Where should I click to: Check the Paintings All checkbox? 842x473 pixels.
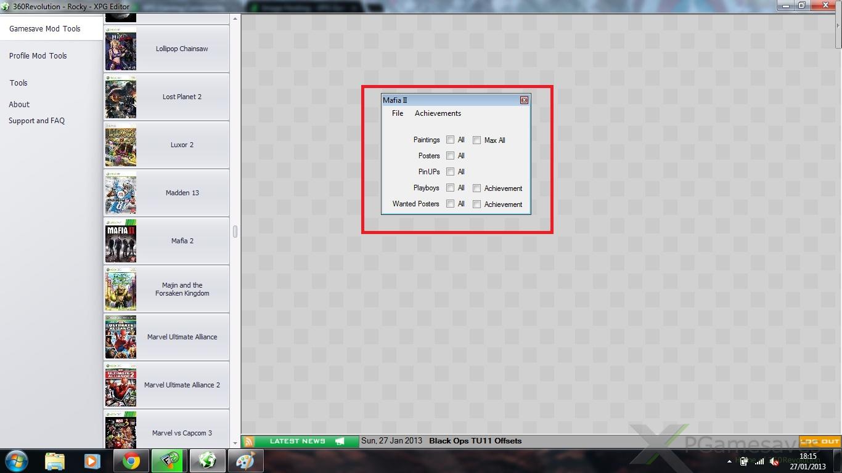click(451, 140)
